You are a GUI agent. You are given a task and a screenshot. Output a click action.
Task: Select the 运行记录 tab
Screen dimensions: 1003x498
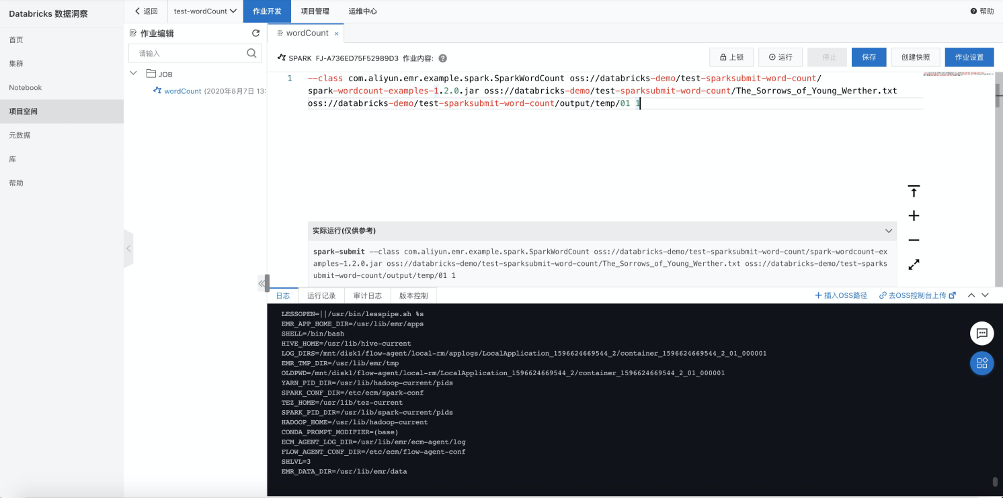(x=321, y=295)
